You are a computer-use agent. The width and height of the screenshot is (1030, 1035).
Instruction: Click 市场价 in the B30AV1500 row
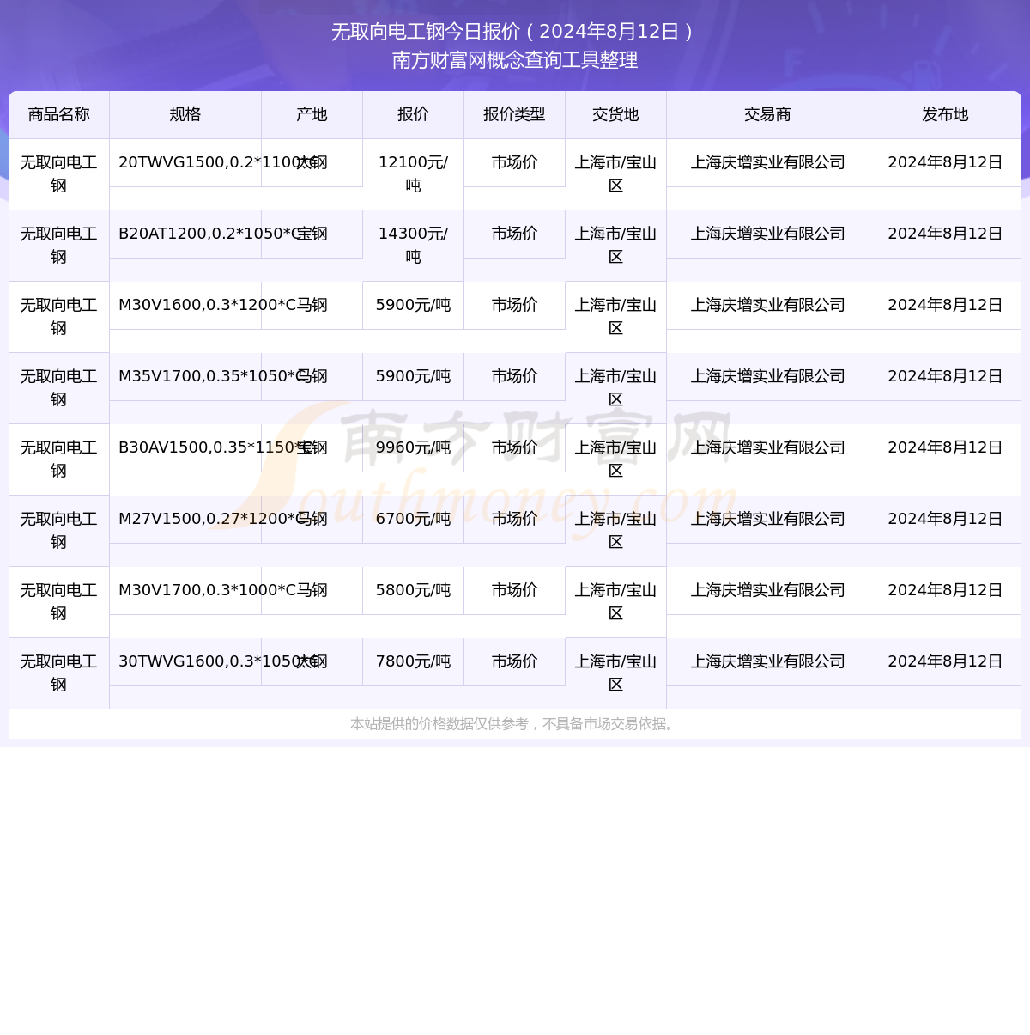click(514, 447)
